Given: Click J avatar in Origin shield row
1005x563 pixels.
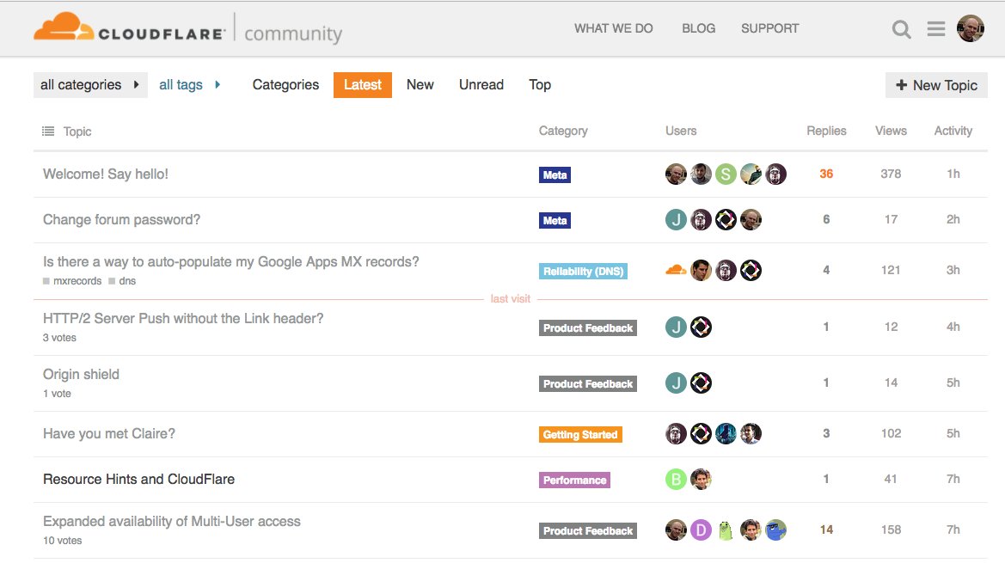Looking at the screenshot, I should 676,383.
